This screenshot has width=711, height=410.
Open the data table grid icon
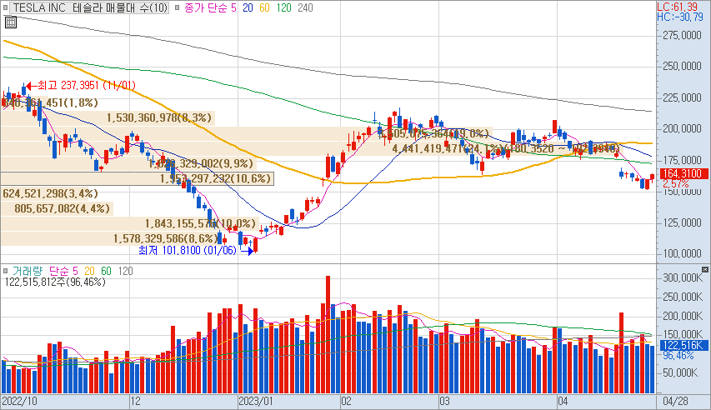coord(11,22)
